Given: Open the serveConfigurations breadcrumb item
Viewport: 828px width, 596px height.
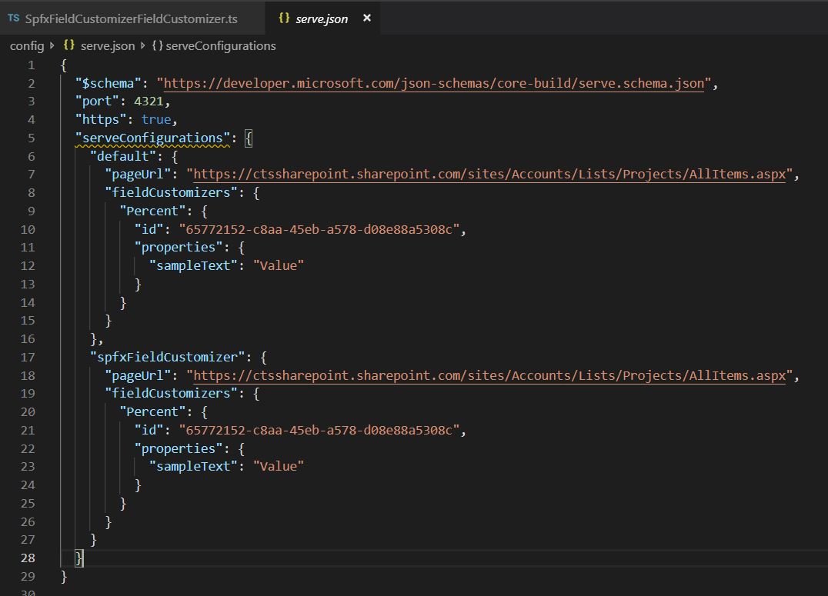Looking at the screenshot, I should click(x=221, y=46).
